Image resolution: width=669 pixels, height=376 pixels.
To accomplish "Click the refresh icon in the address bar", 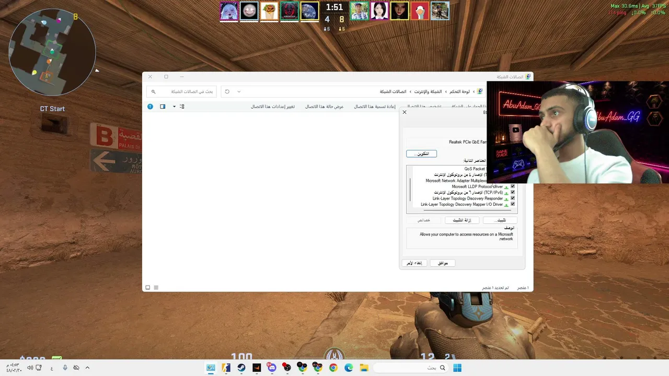I will [x=227, y=91].
